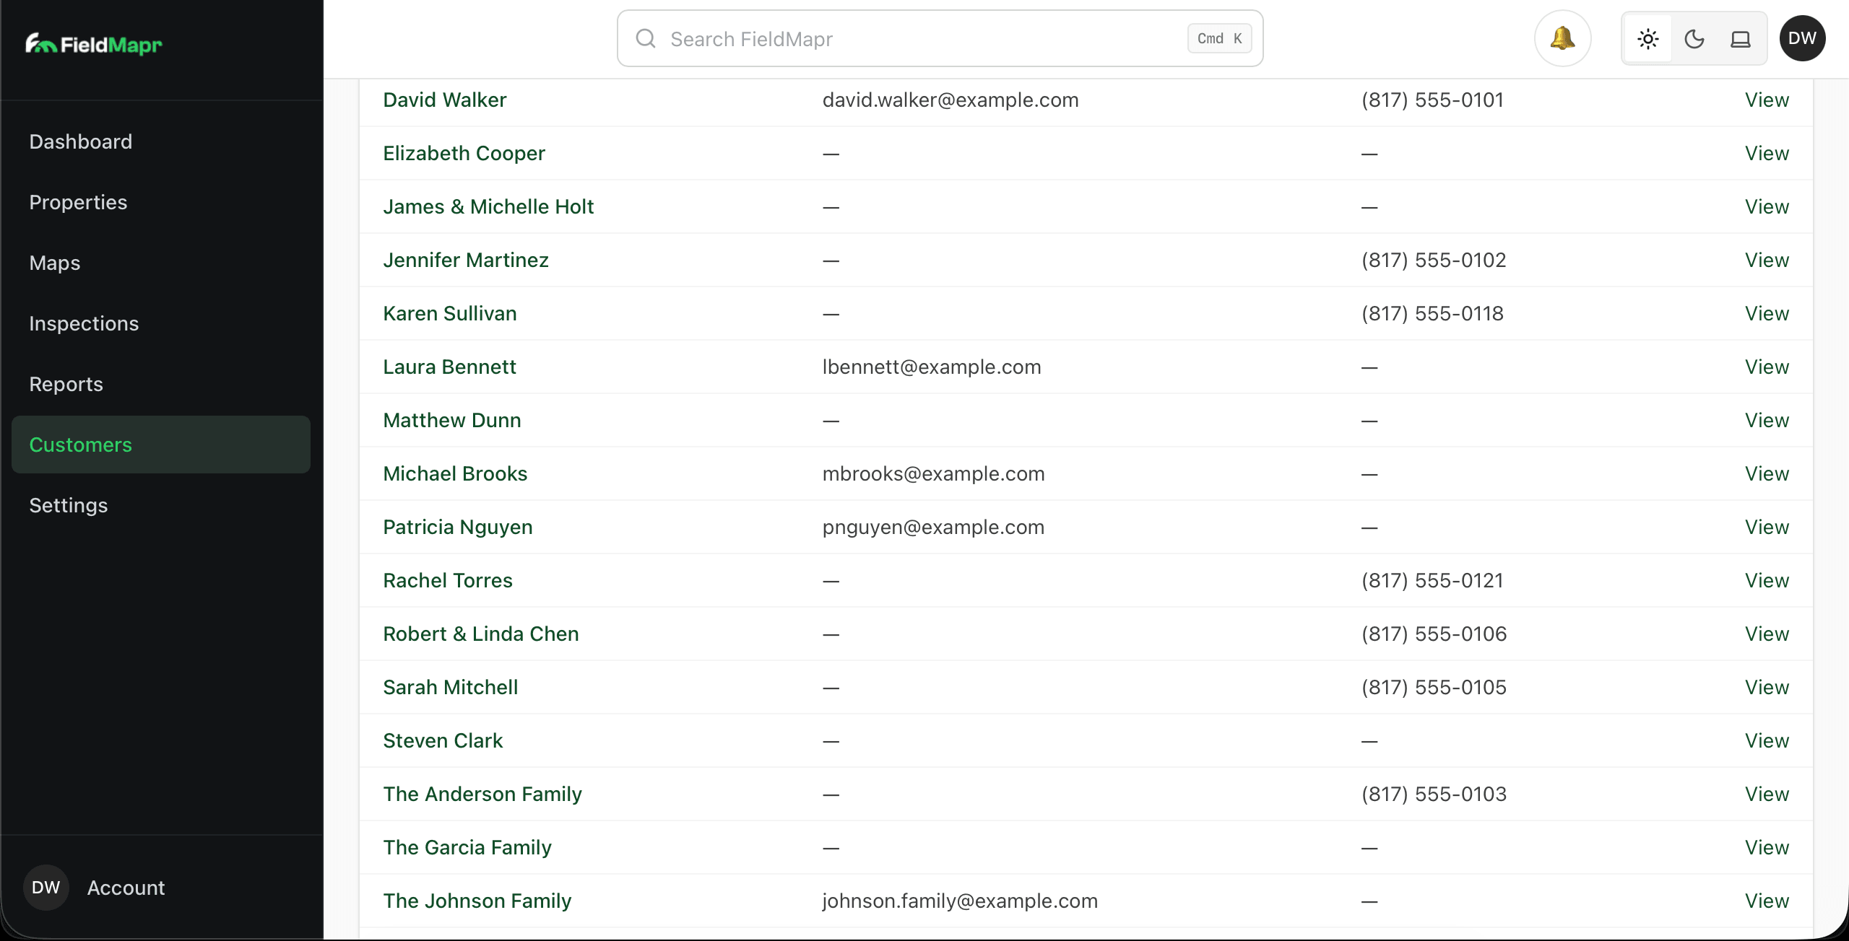Focus the Search FieldMapr field
This screenshot has height=941, width=1849.
[940, 38]
